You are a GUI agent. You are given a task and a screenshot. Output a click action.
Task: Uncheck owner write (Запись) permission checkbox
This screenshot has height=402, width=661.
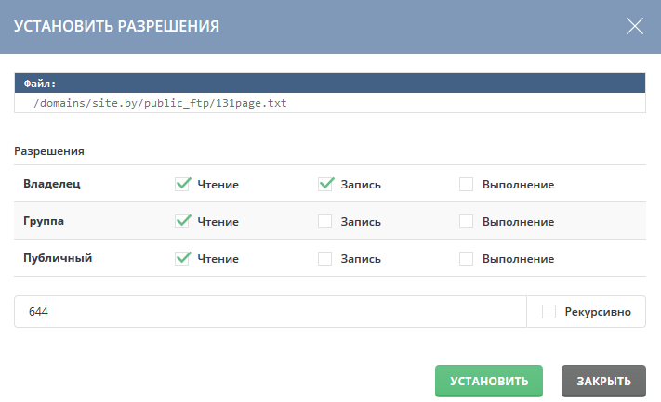[326, 184]
